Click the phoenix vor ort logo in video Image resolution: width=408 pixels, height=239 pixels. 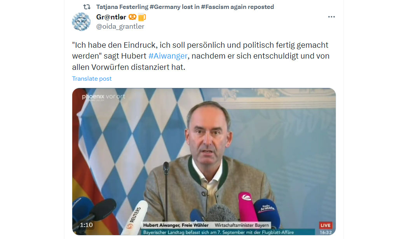[x=104, y=97]
